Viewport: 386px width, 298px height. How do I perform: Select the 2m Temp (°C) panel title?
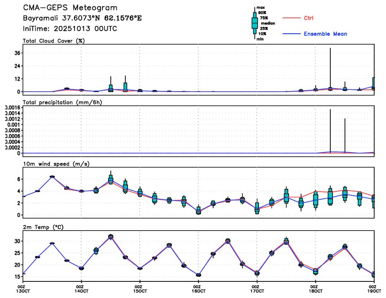click(43, 227)
